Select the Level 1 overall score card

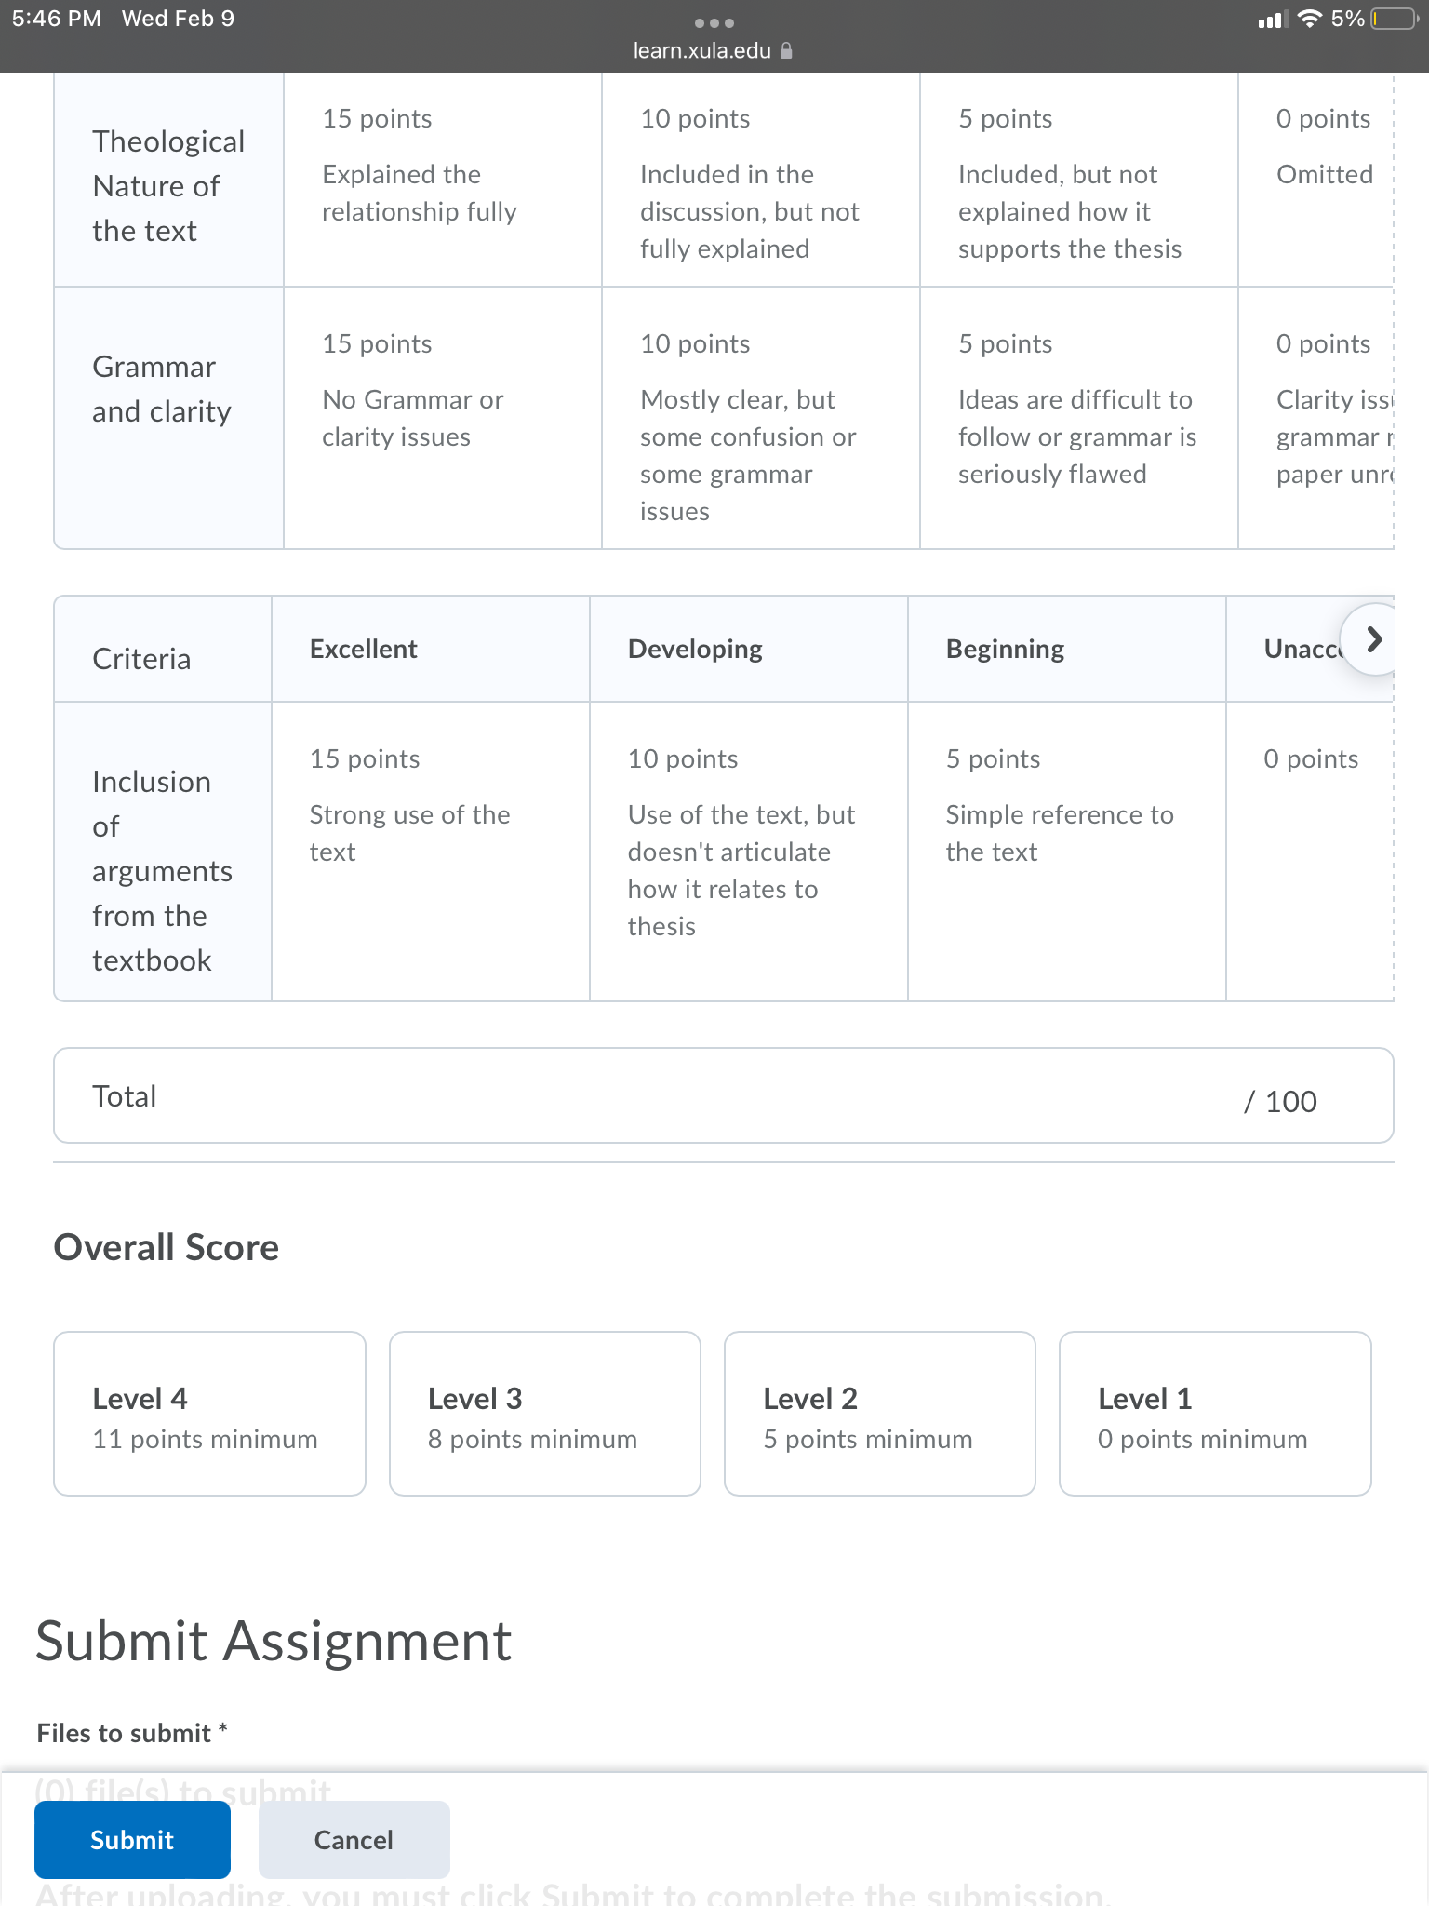(1215, 1414)
